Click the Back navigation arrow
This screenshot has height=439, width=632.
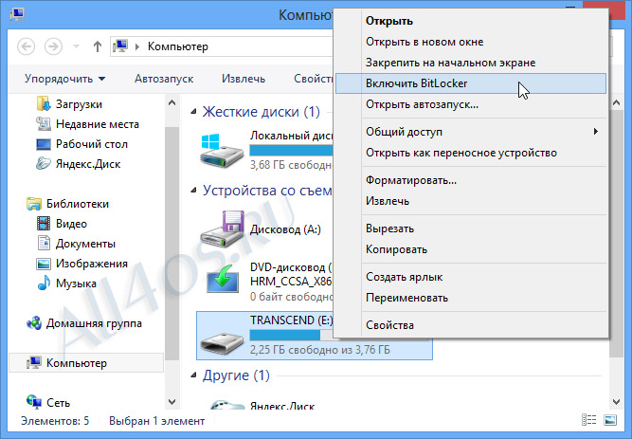point(27,46)
